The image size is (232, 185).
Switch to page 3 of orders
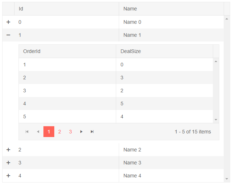click(x=71, y=132)
